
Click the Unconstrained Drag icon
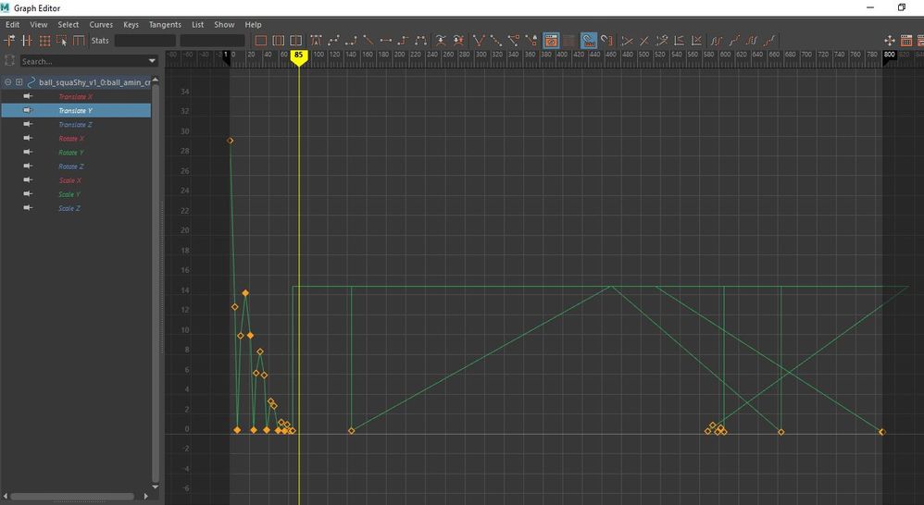890,41
